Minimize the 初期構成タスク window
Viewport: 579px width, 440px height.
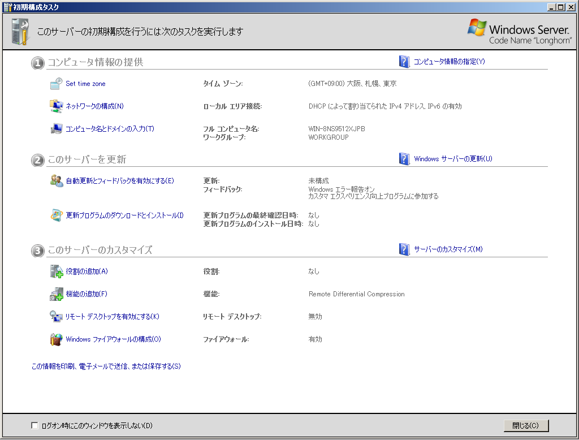point(552,7)
